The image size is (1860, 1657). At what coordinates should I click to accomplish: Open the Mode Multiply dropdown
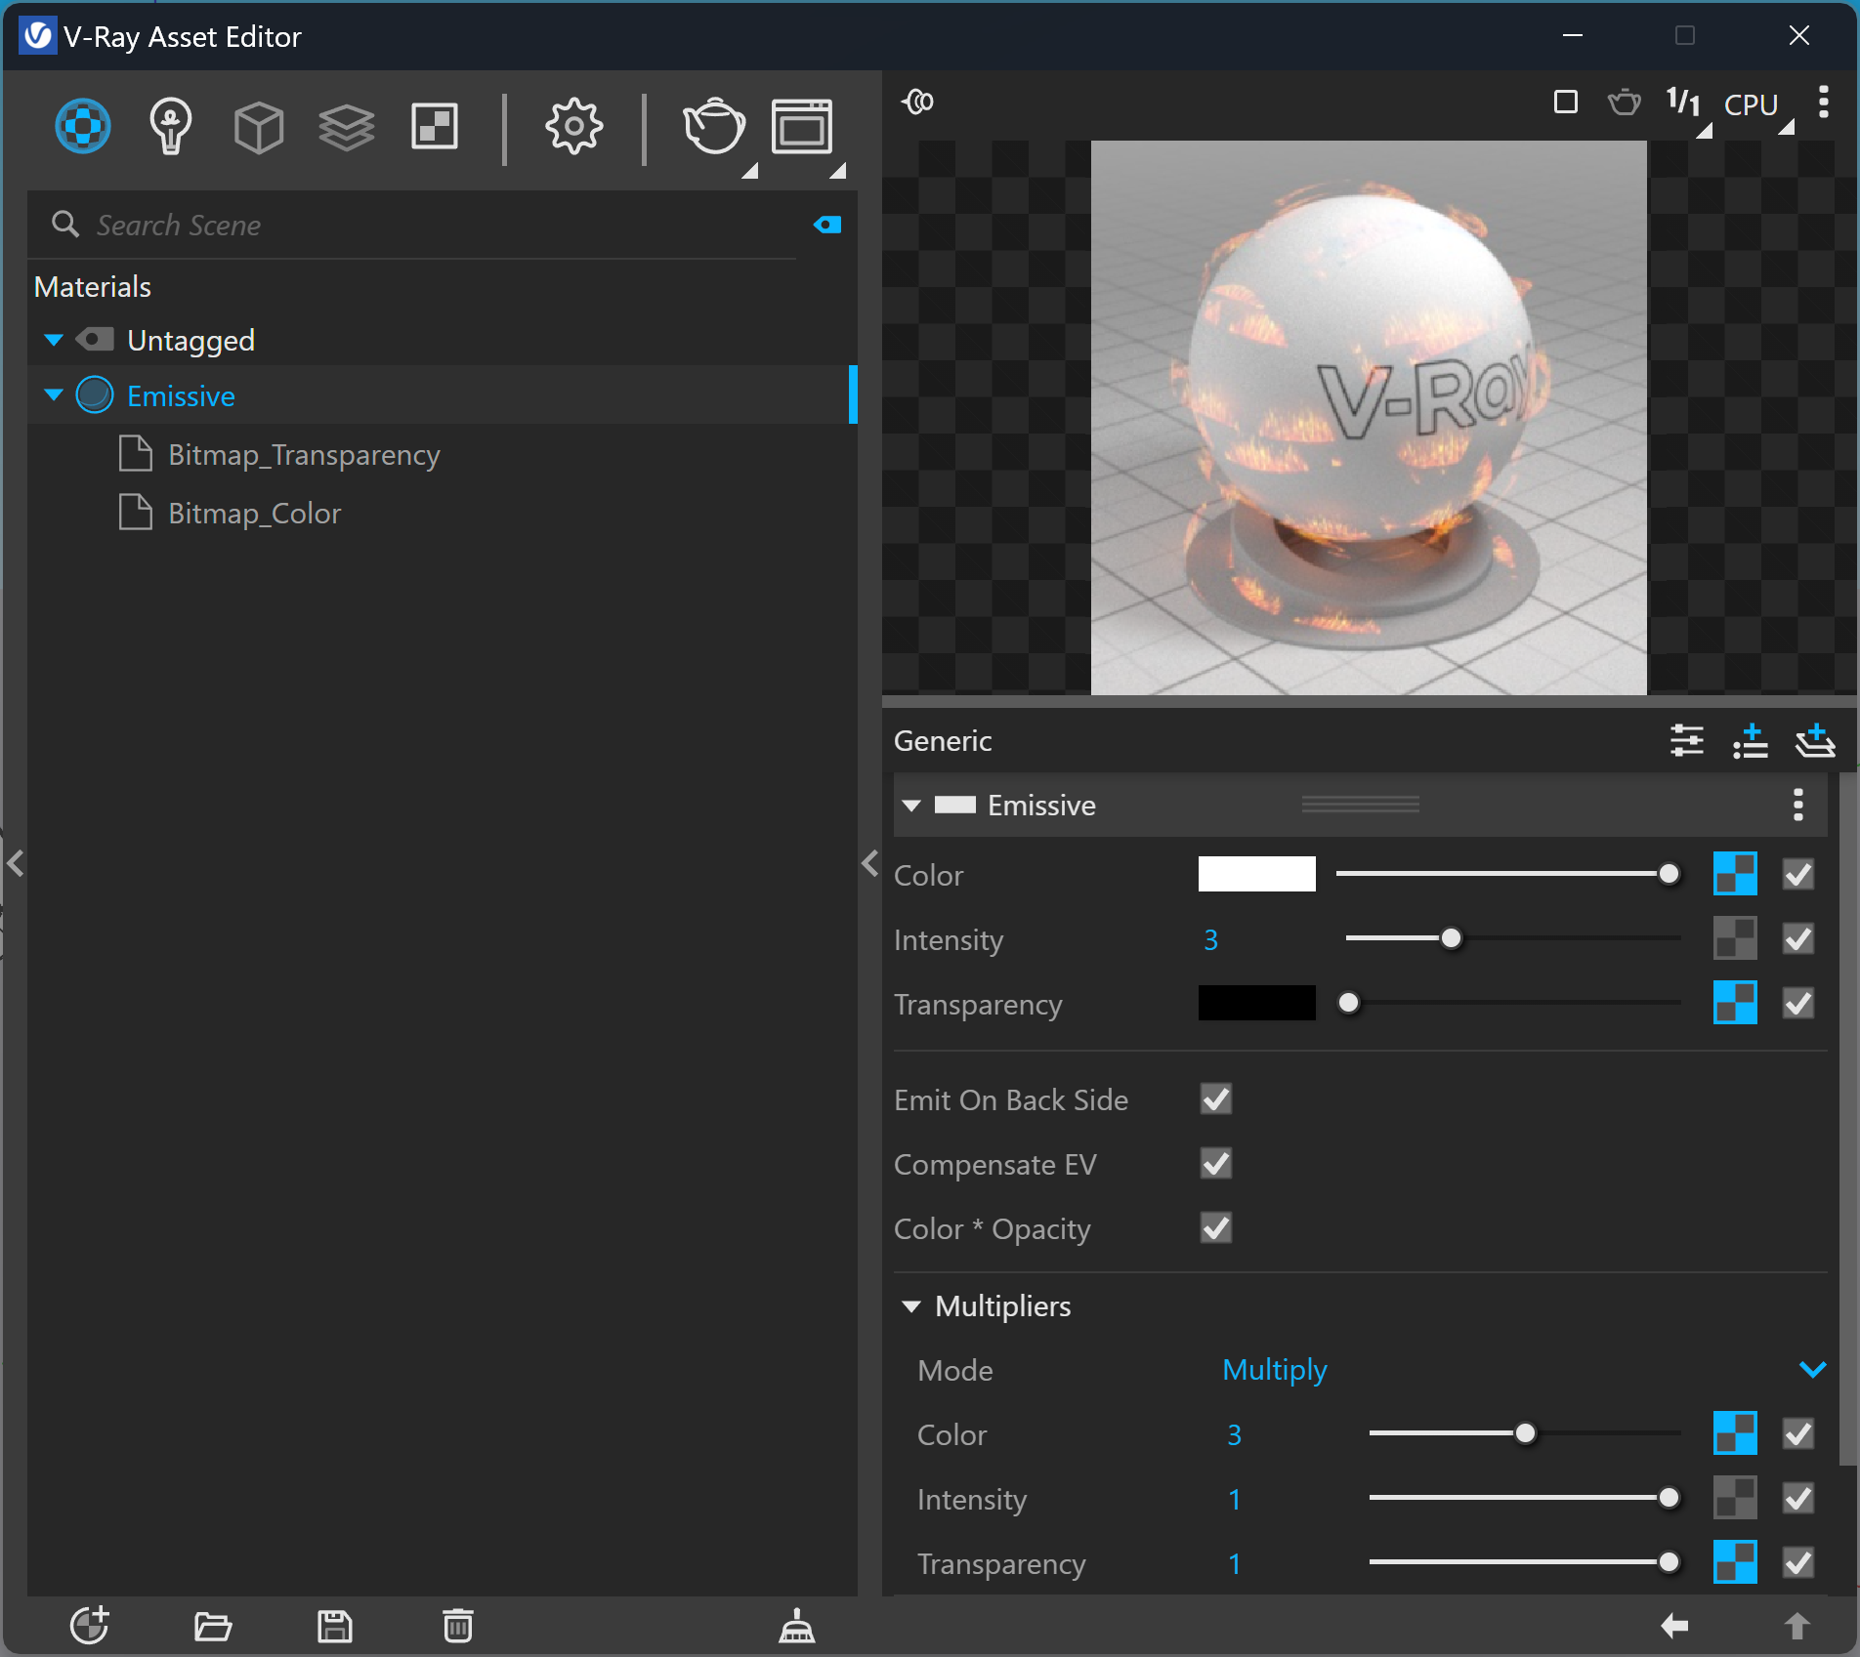(x=1524, y=1369)
